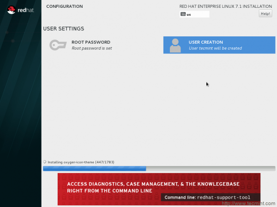The height and width of the screenshot is (207, 277).
Task: Click the installation progress bar
Action: coord(159,168)
